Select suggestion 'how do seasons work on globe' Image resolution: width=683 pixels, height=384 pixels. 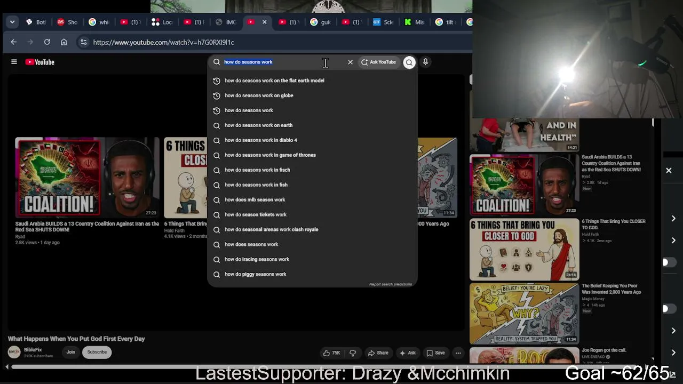(312, 95)
